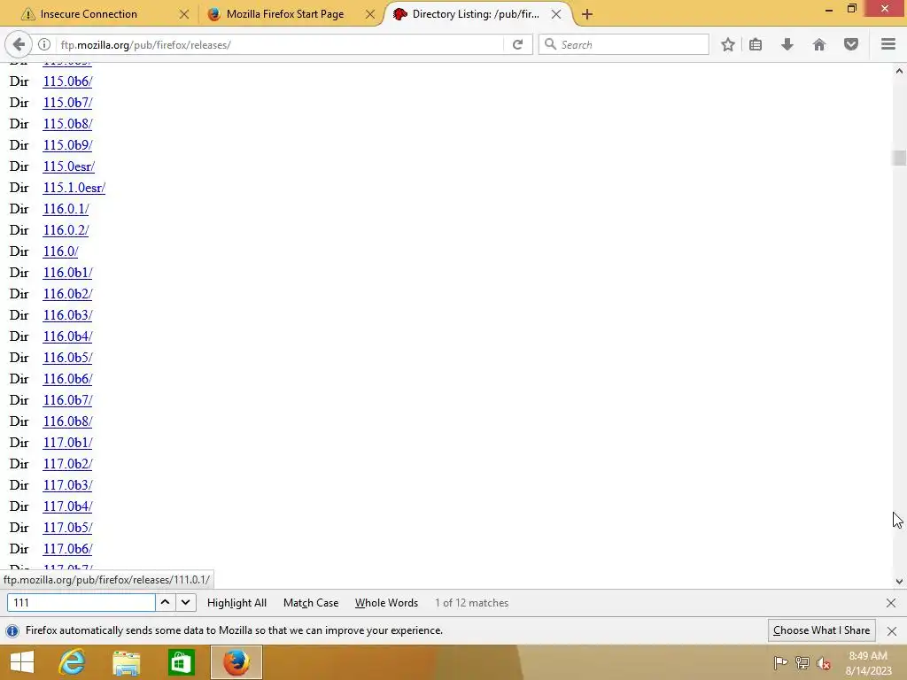This screenshot has height=680, width=907.
Task: Open the 116.0.1/ directory link
Action: (x=66, y=209)
